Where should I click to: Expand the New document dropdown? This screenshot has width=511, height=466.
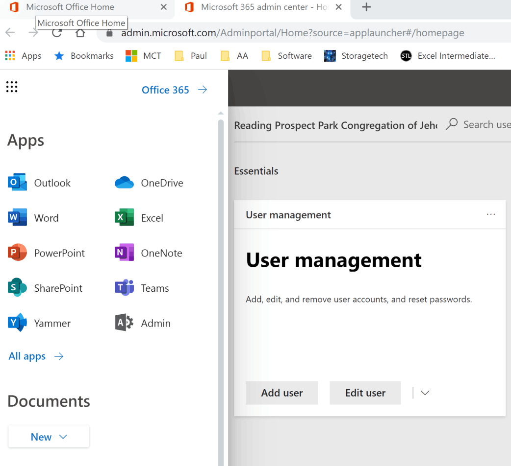[49, 437]
